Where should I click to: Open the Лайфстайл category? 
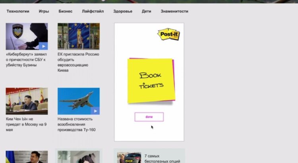click(93, 11)
